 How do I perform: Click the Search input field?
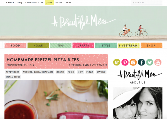point(147,2)
